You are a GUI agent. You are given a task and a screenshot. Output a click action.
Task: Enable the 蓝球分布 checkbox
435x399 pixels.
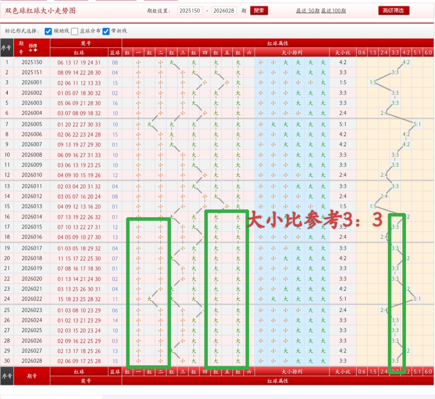coord(75,31)
